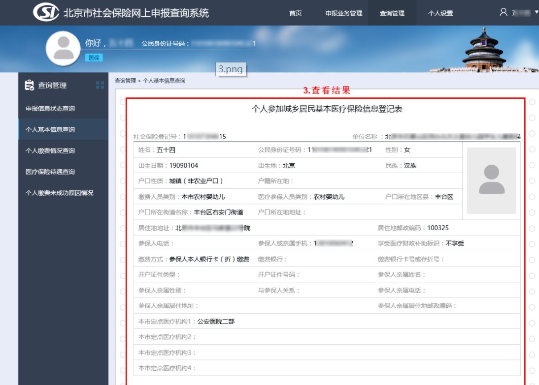Screen dimensions: 539x385
Task: Open the 申报业务管理 menu
Action: (x=343, y=13)
